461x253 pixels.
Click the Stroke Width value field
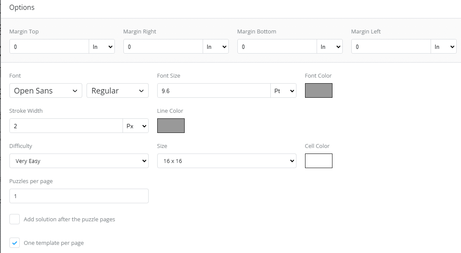tap(66, 126)
